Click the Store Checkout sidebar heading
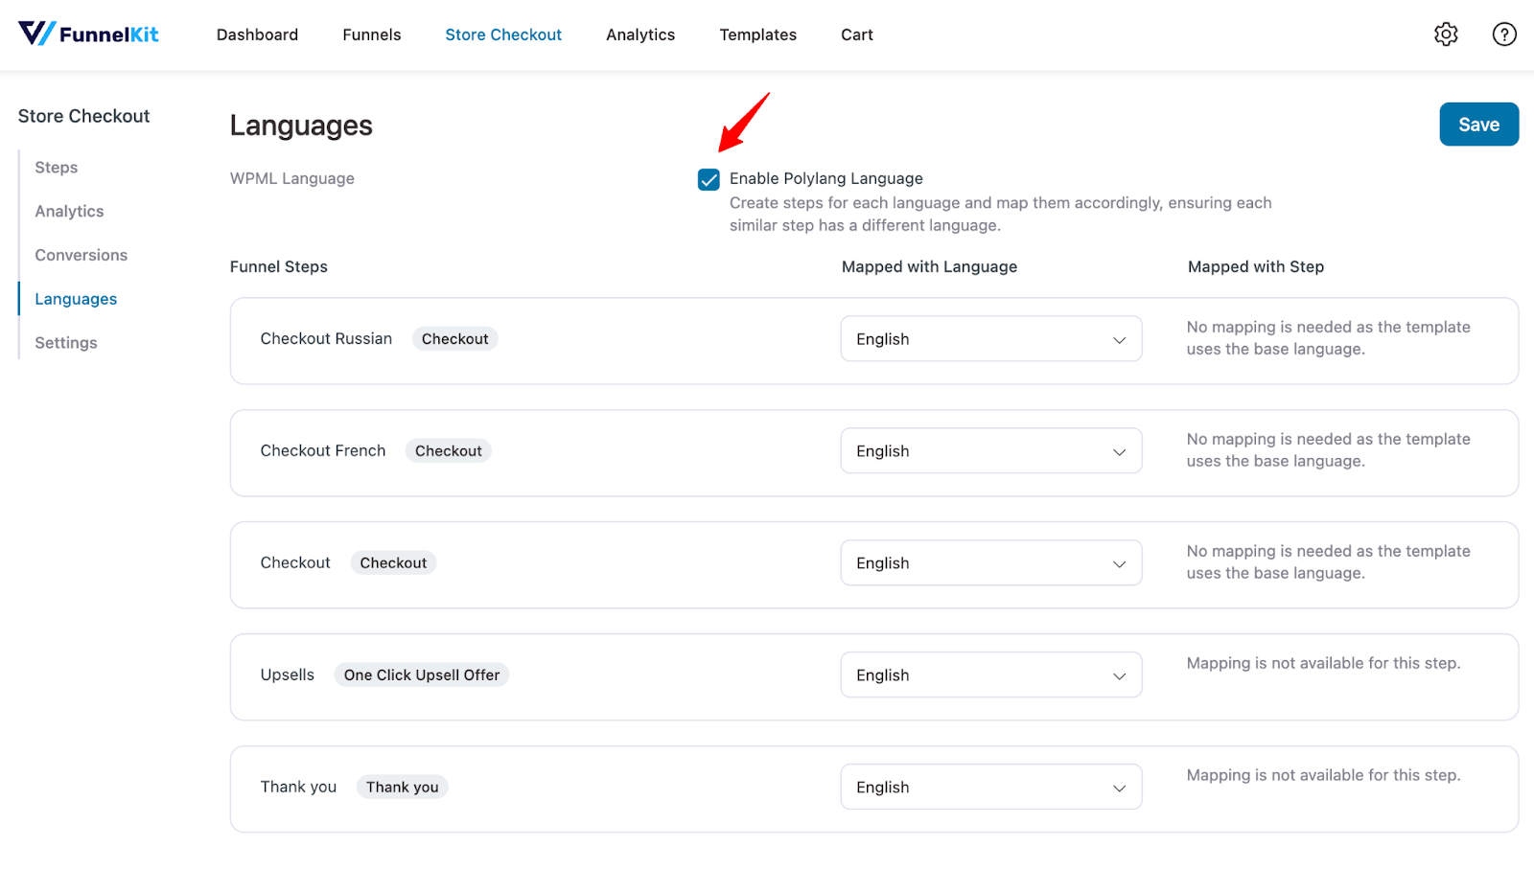 point(83,116)
